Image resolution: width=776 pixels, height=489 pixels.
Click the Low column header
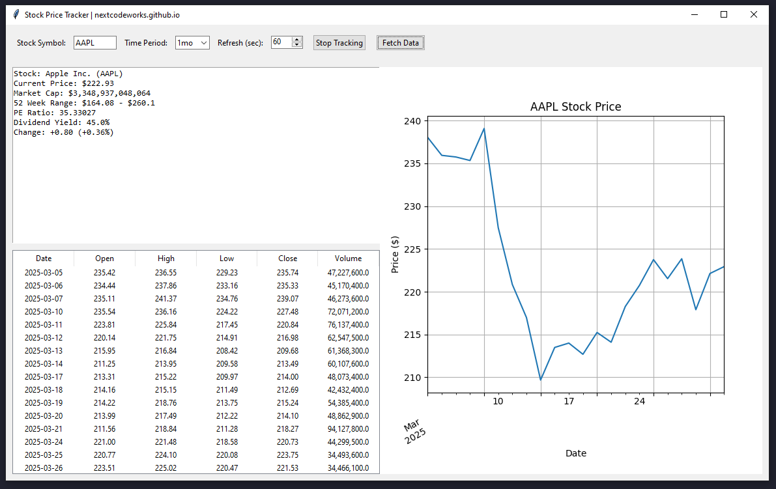coord(227,258)
